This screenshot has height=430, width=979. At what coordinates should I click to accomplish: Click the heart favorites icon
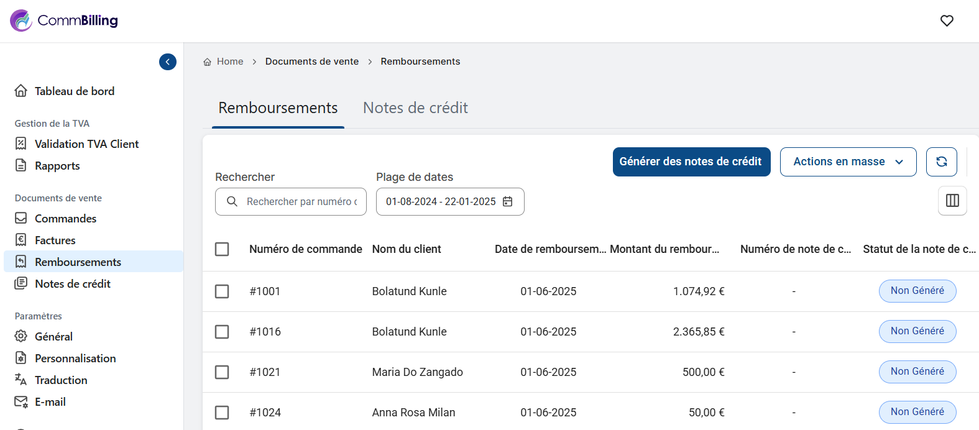point(947,21)
